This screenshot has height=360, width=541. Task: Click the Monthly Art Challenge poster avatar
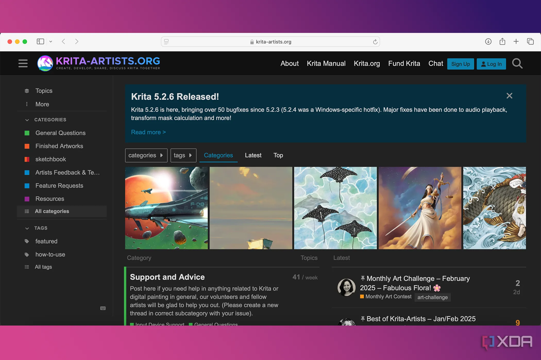coord(346,287)
